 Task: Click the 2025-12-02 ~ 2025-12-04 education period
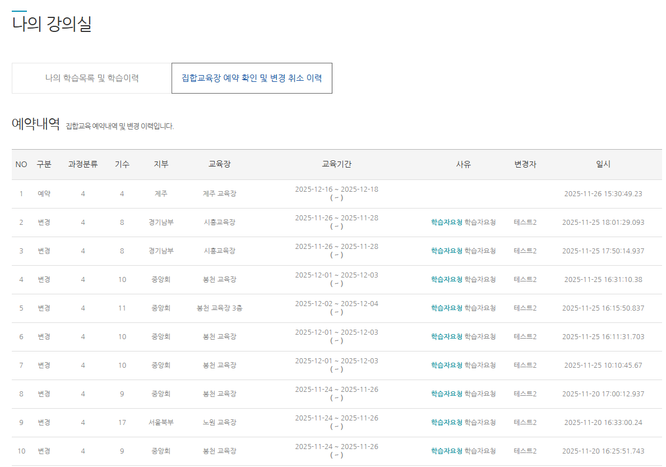point(336,304)
